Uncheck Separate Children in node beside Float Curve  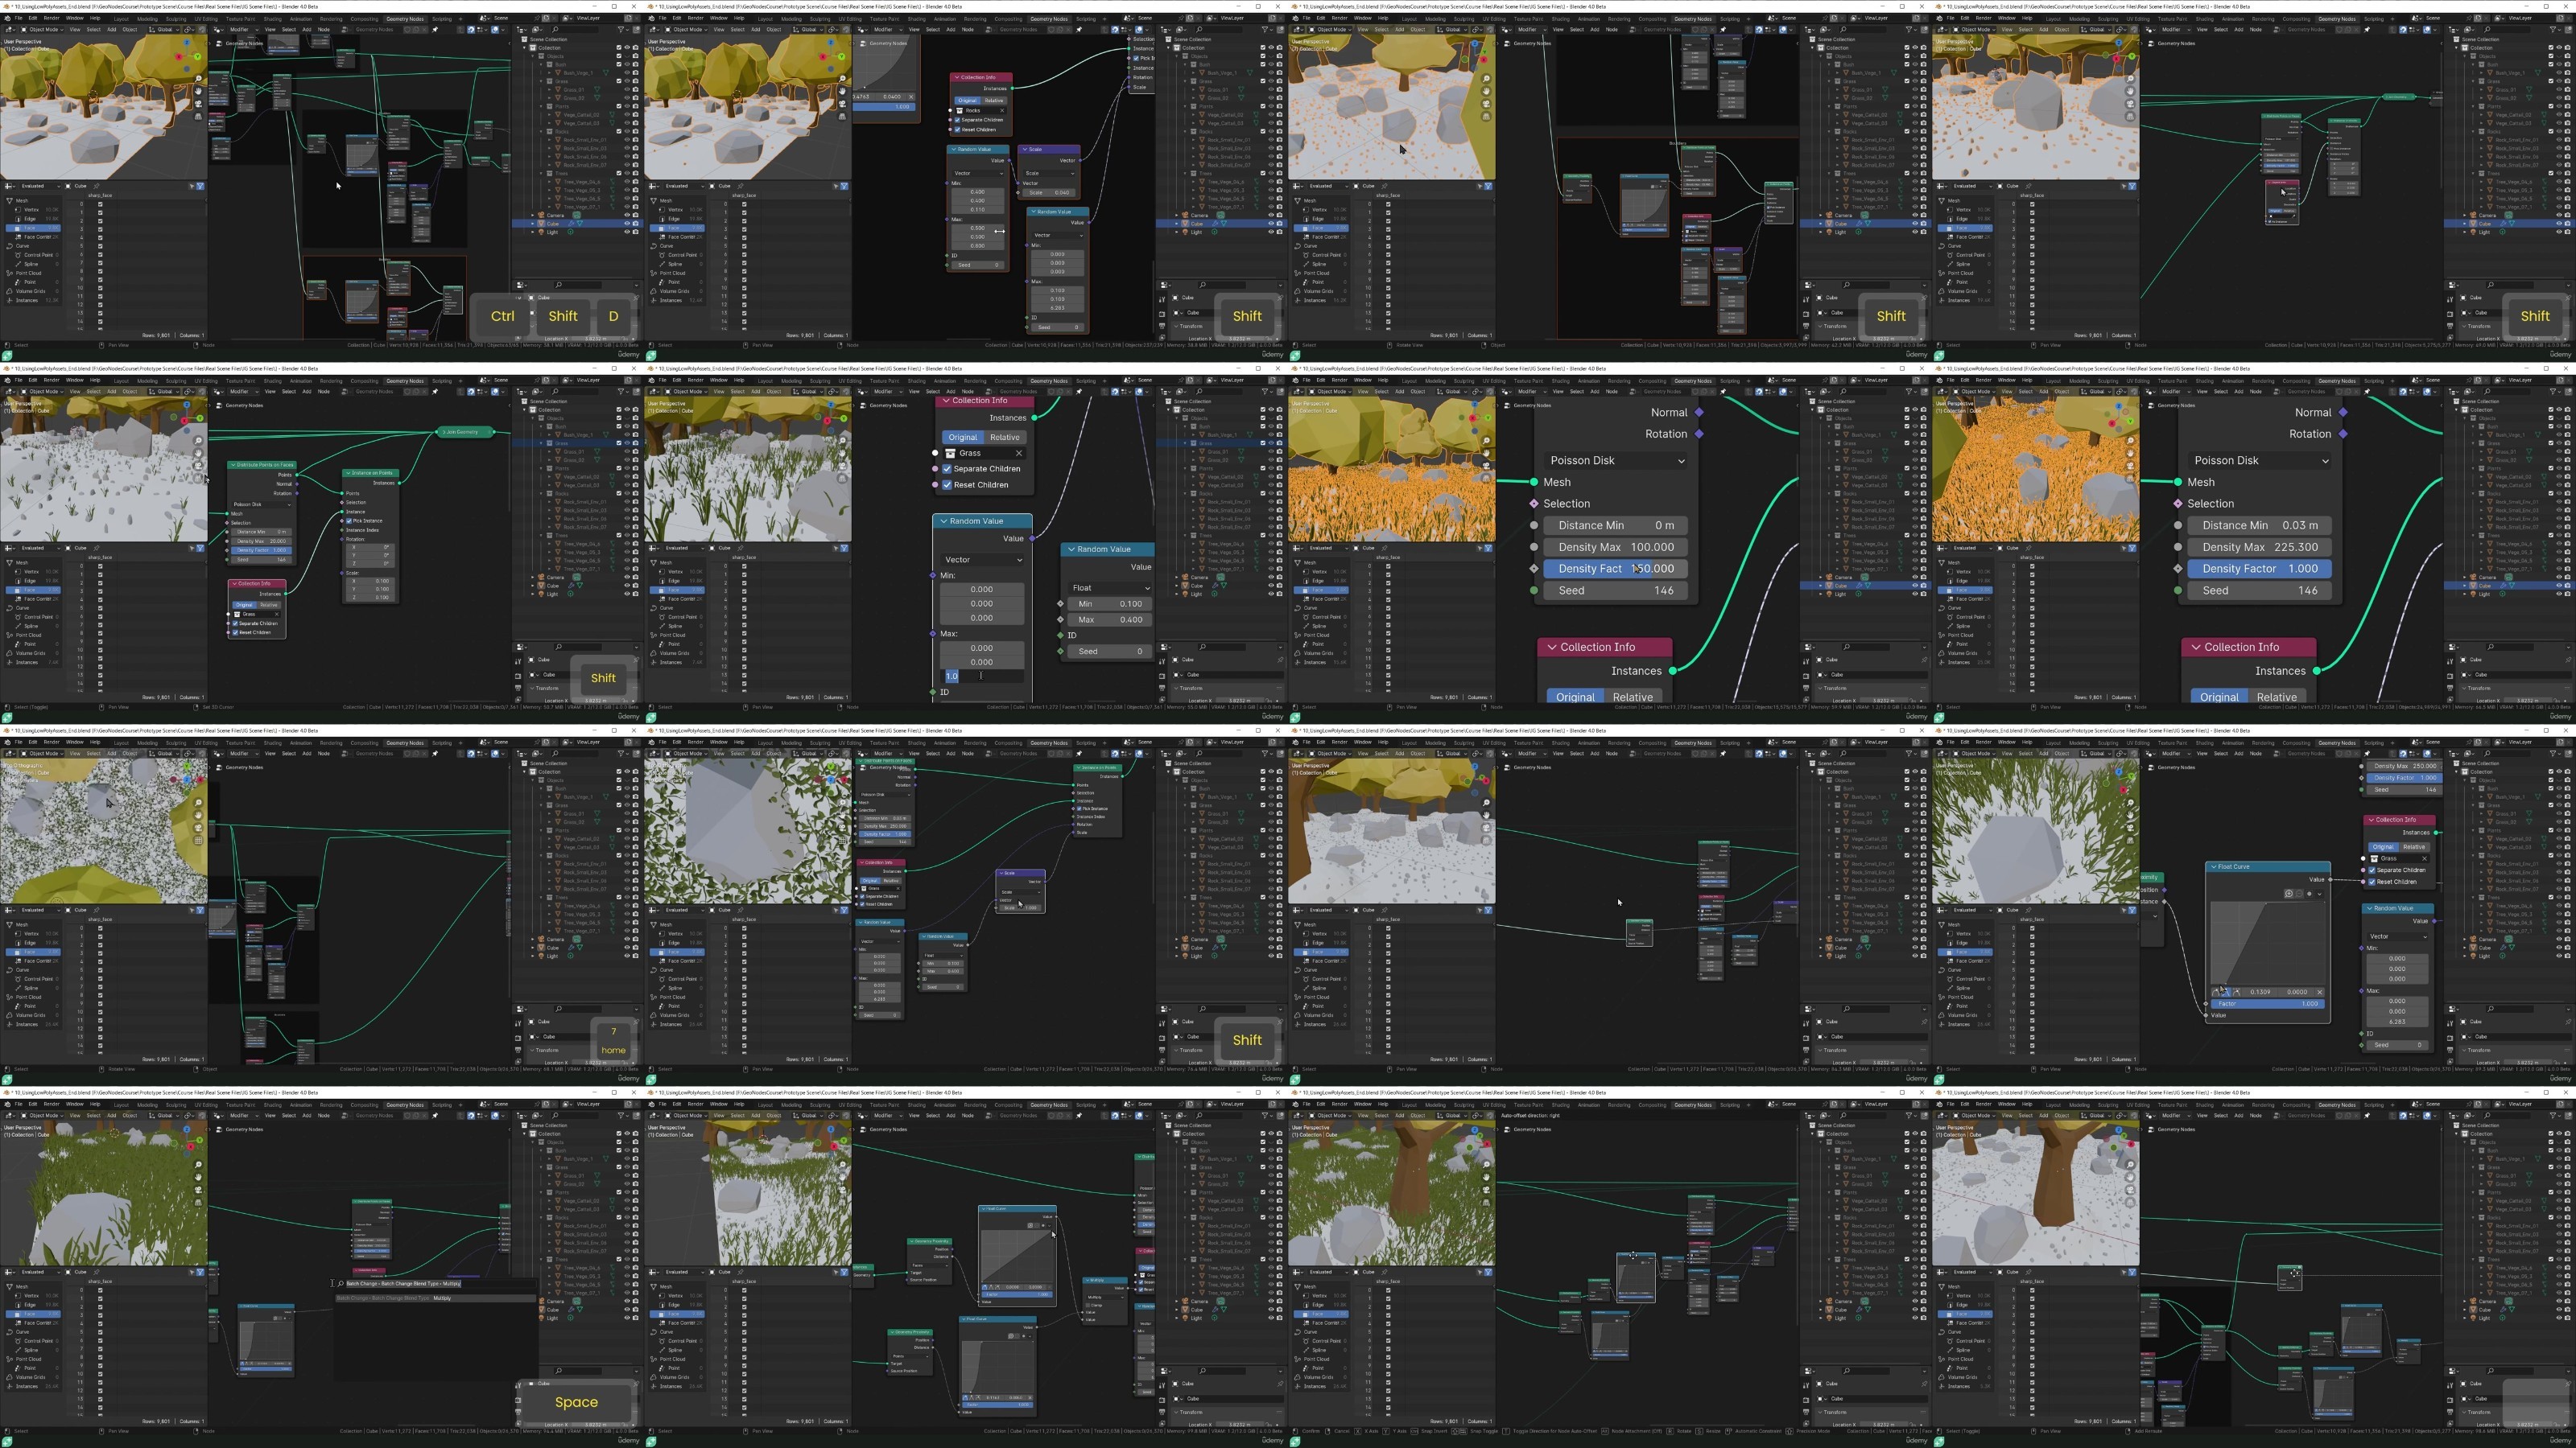tap(2372, 870)
